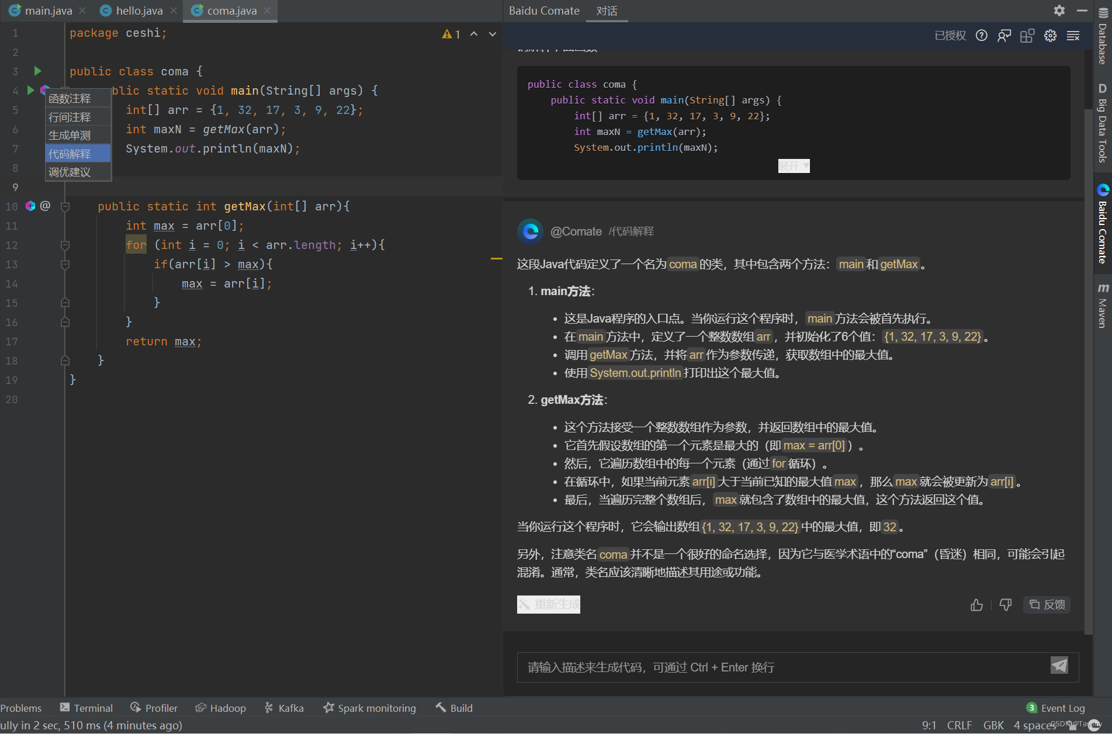Choose 函数注释 from the Comate menu
This screenshot has width=1112, height=734.
[x=78, y=98]
